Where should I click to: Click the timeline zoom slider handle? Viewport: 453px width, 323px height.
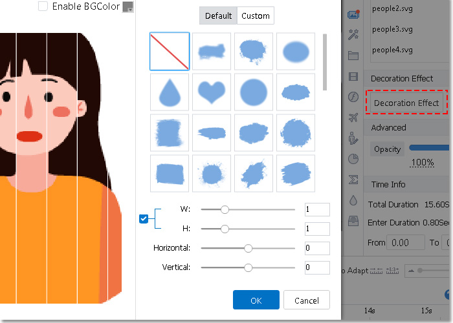[420, 271]
